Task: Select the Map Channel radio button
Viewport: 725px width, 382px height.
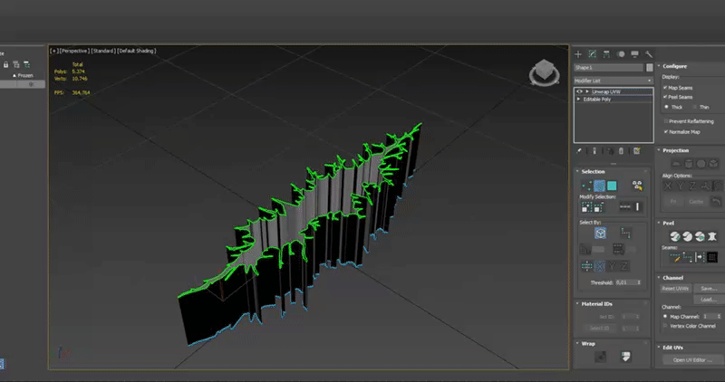Action: coord(665,317)
